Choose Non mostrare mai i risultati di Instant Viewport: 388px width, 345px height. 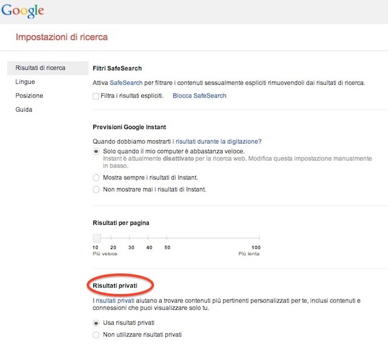point(96,189)
